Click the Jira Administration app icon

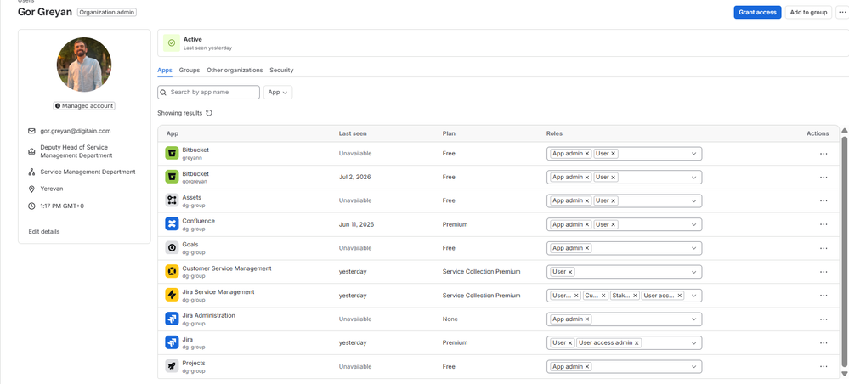click(172, 319)
